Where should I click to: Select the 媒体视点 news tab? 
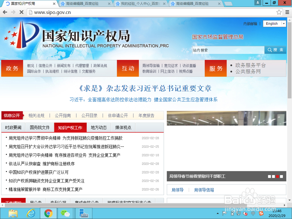tap(123, 128)
